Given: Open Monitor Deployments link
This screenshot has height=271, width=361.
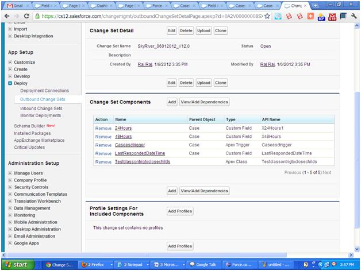Looking at the screenshot, I should [40, 115].
